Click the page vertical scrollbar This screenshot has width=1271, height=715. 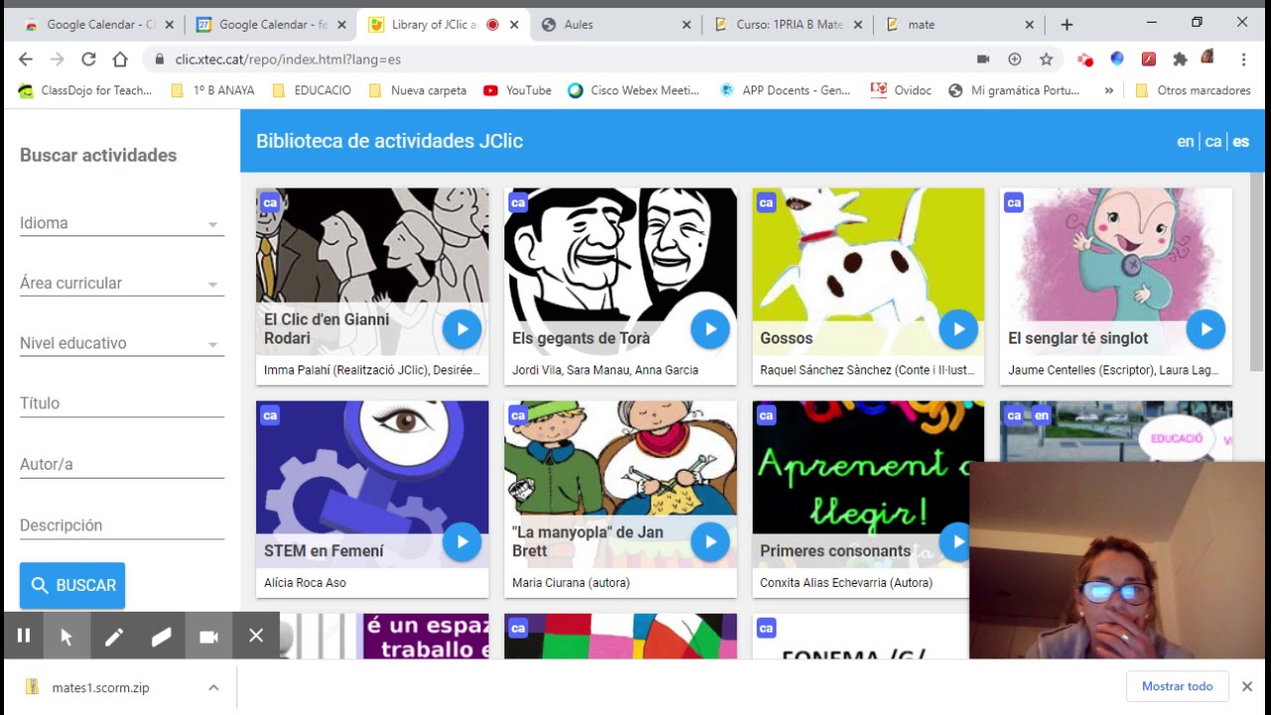(1257, 273)
